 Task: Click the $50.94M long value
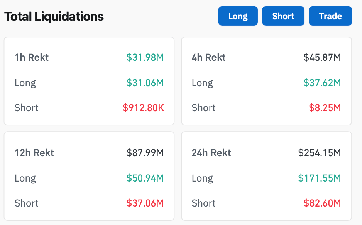pyautogui.click(x=145, y=178)
